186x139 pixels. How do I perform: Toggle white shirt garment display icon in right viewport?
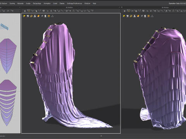tap(127, 16)
